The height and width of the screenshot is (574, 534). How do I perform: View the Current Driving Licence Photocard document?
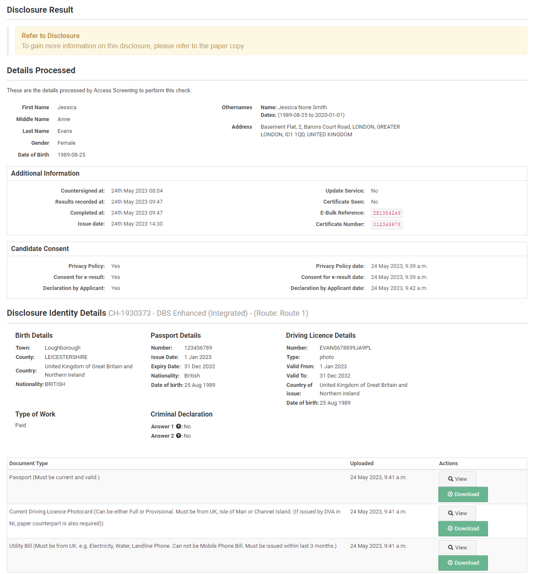(x=457, y=513)
